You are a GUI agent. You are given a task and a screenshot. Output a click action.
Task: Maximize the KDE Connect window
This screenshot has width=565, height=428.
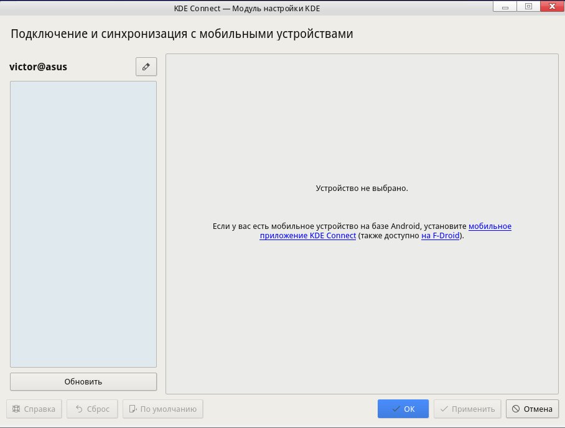(528, 6)
